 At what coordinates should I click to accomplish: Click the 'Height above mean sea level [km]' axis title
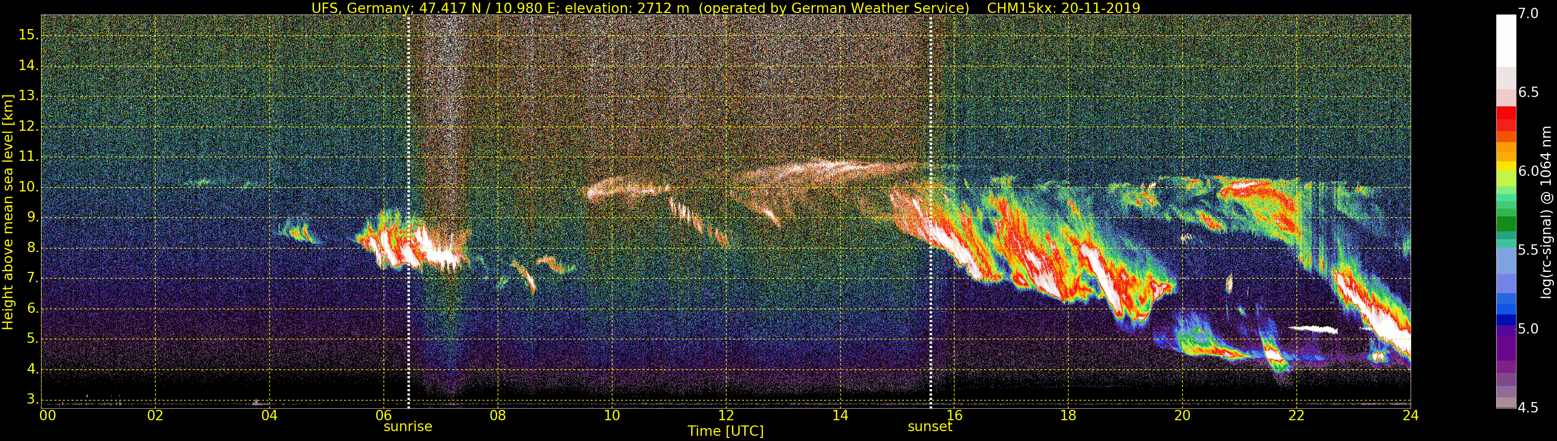tap(8, 212)
